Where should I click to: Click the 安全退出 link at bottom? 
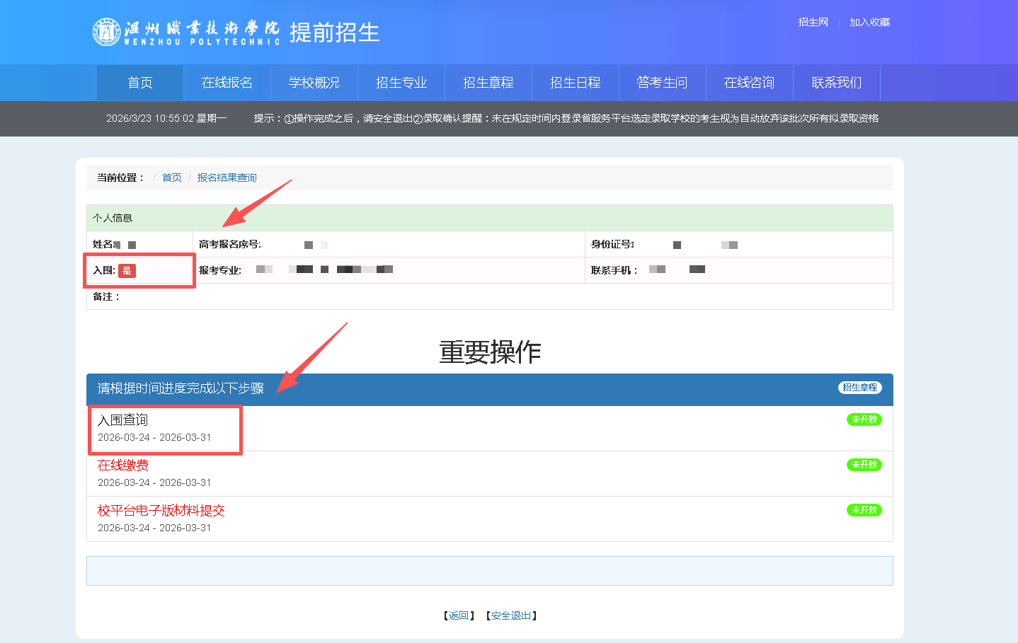click(510, 616)
